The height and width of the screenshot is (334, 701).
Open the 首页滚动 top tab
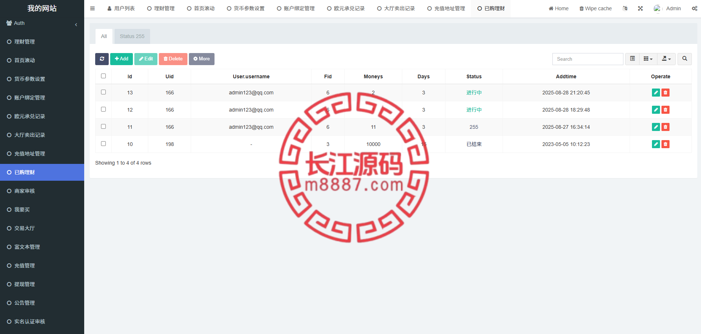tap(201, 8)
